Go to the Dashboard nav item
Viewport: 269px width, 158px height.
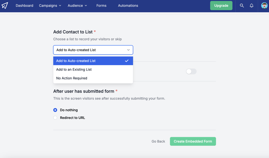pyautogui.click(x=25, y=5)
